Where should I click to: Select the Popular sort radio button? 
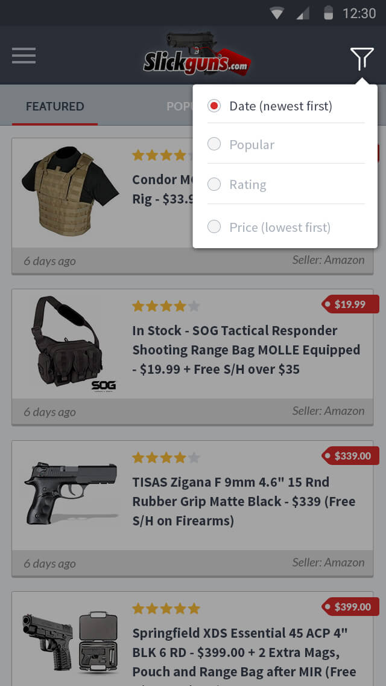286,144
